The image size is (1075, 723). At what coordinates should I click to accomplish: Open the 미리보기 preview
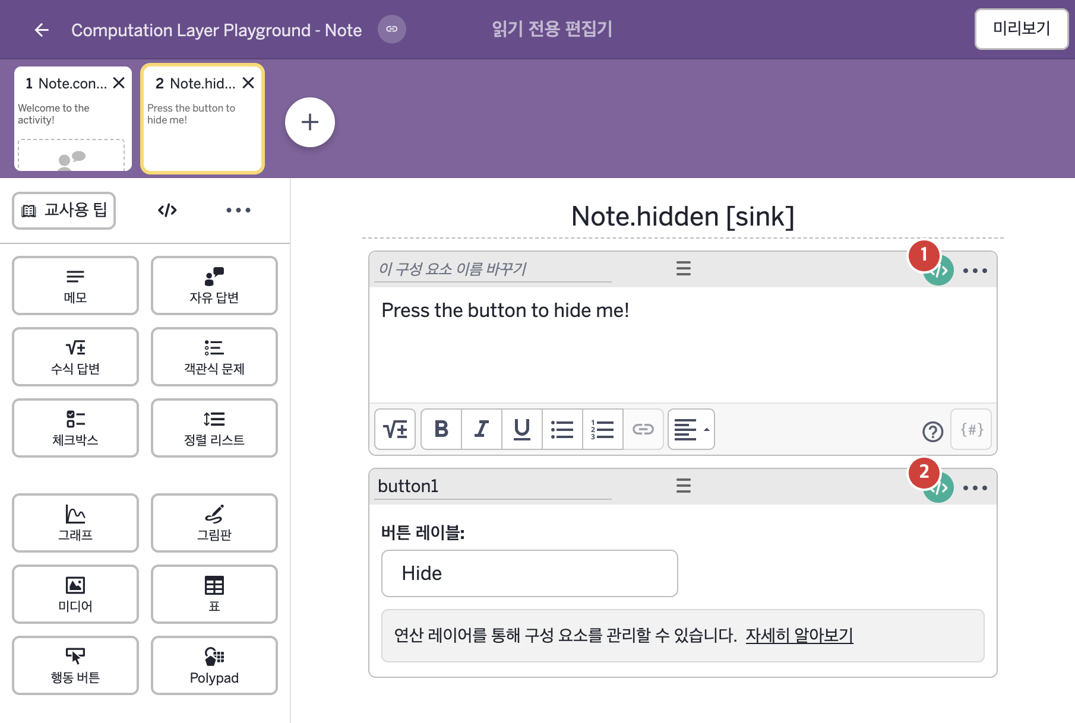click(x=1022, y=28)
